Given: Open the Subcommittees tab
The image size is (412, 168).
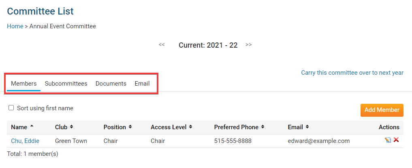Looking at the screenshot, I should pyautogui.click(x=66, y=84).
